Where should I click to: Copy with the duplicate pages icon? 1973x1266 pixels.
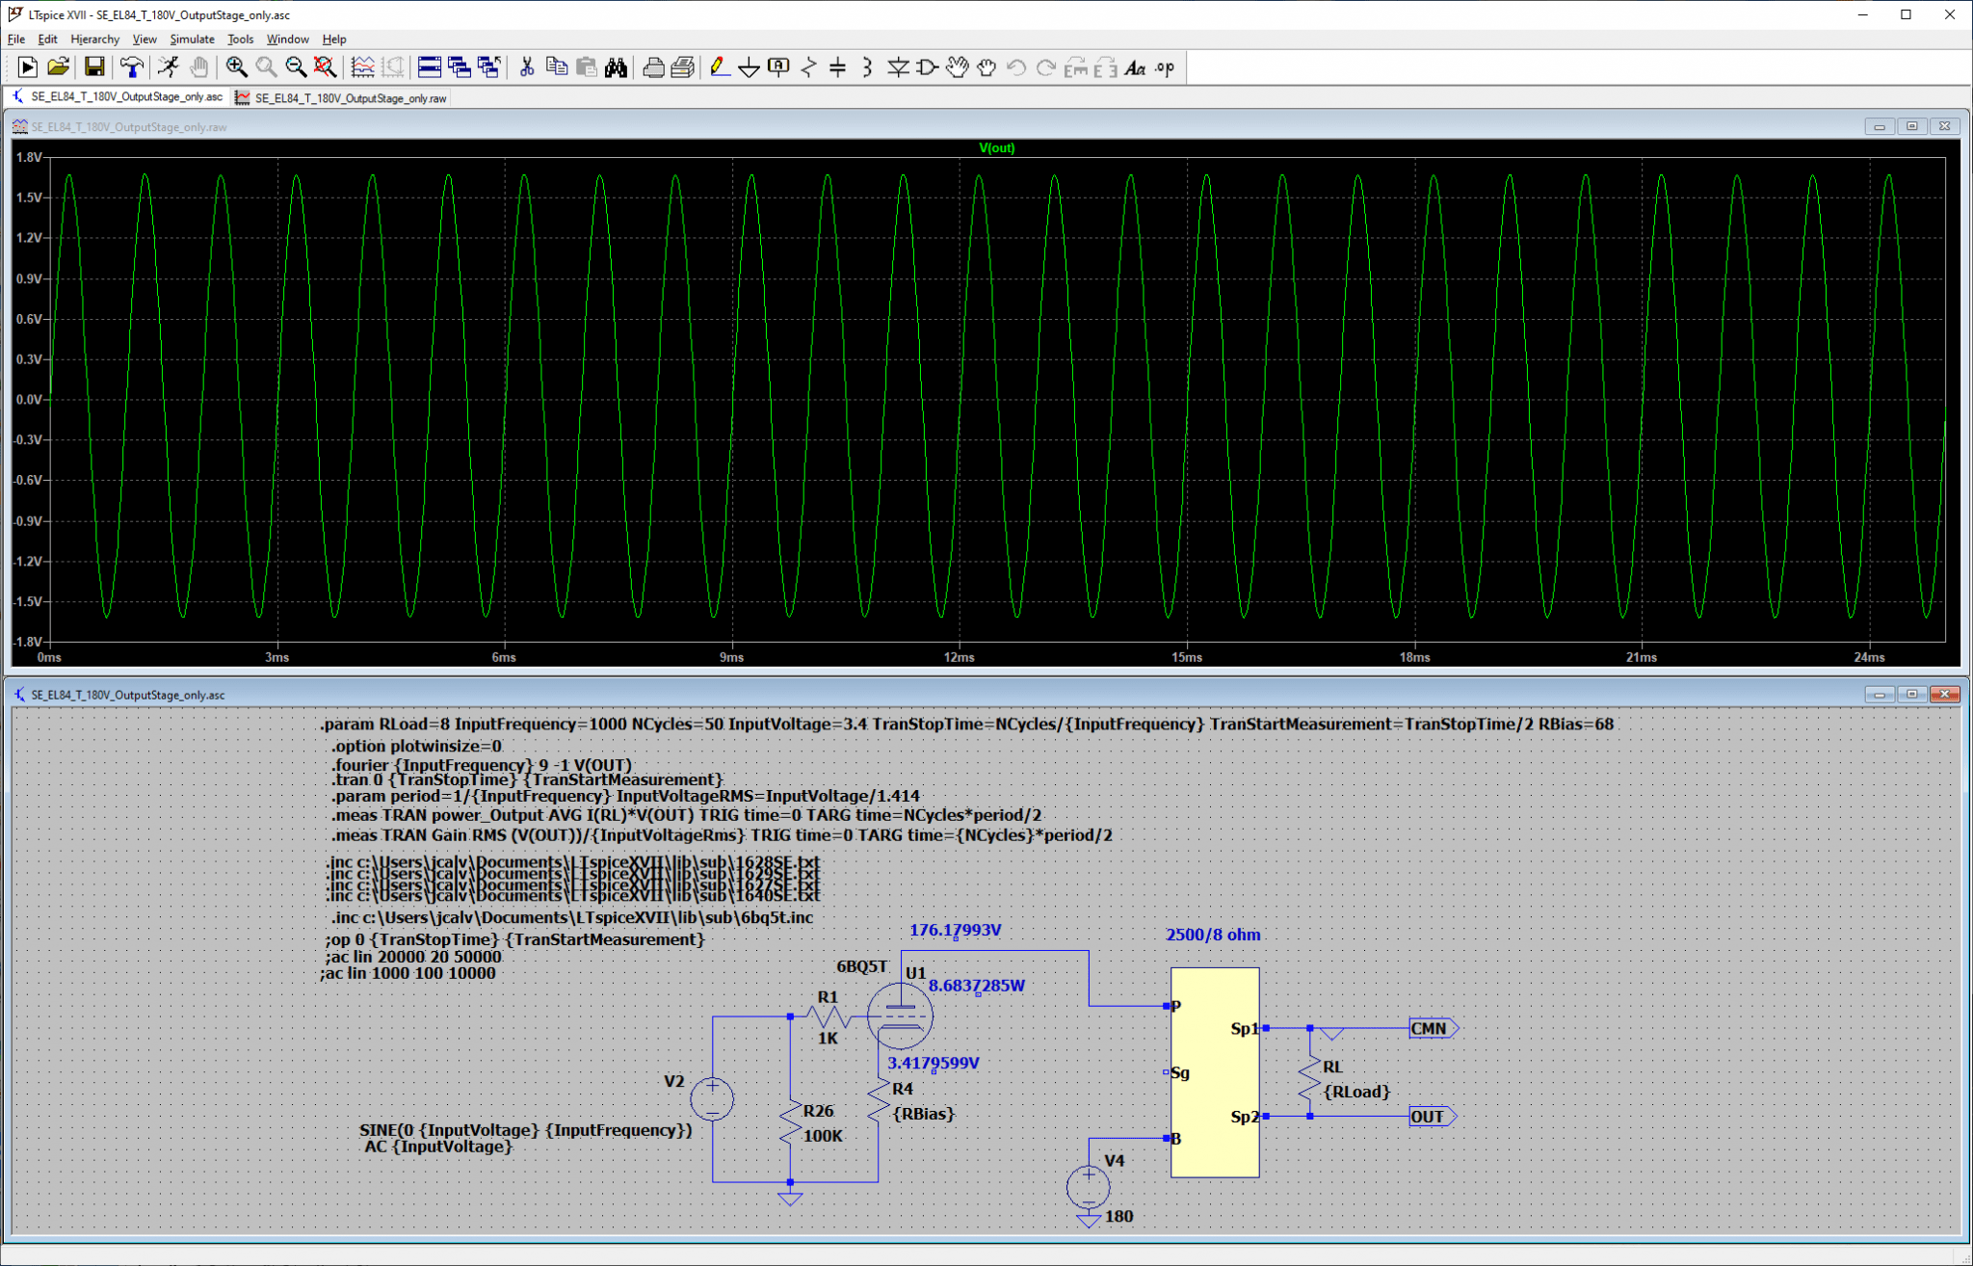coord(557,66)
